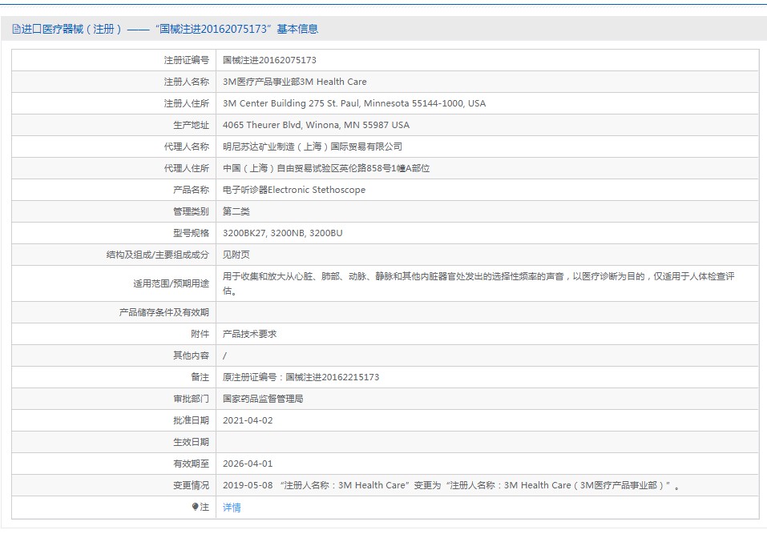Click the 产品名称 label
Screen dimensions: 767x542
(191, 190)
